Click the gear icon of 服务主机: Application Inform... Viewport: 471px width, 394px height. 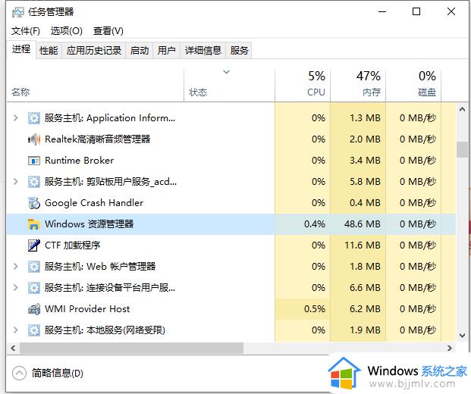click(x=34, y=118)
